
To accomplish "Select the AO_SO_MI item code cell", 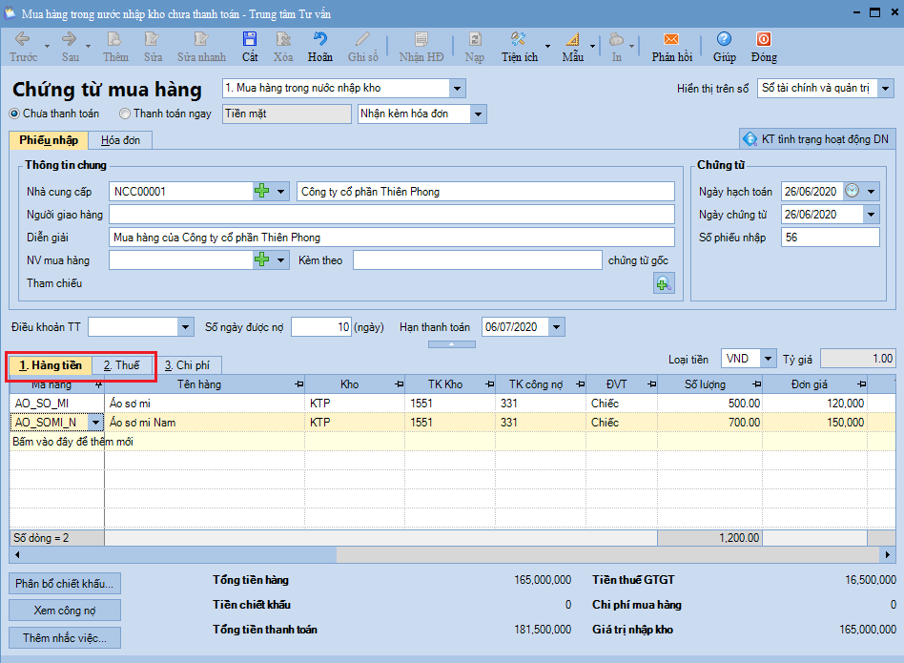I will [x=56, y=404].
